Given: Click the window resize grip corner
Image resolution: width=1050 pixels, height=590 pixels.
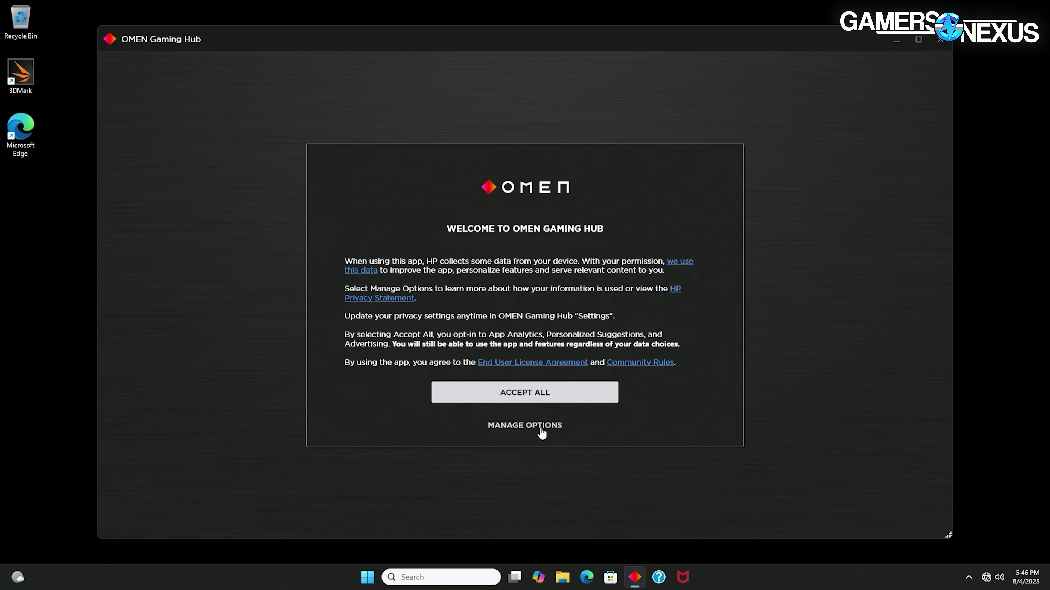Looking at the screenshot, I should (x=949, y=535).
